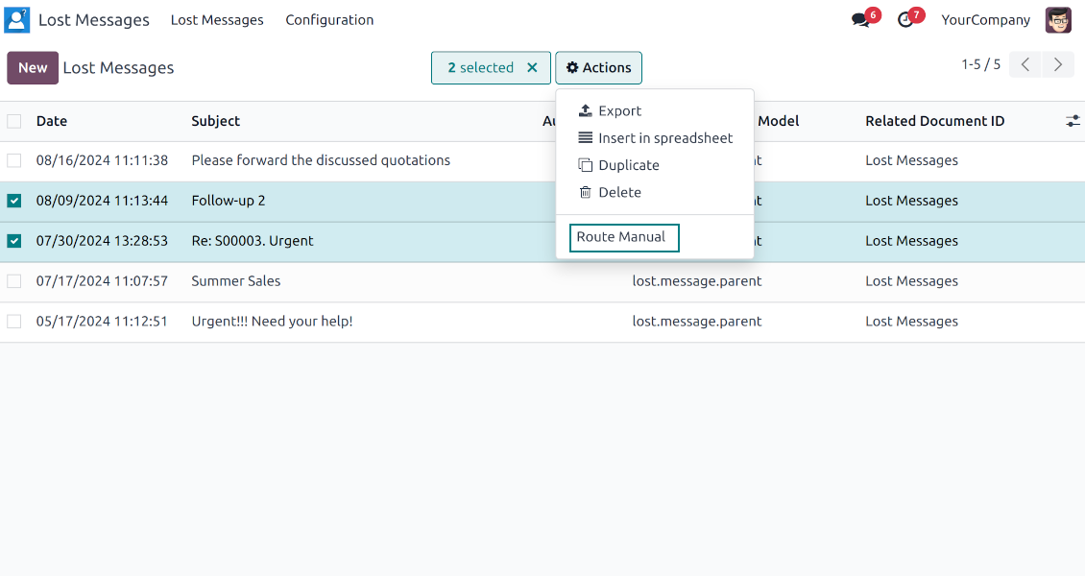Collapse the Actions dropdown menu
This screenshot has width=1085, height=576.
pos(598,68)
